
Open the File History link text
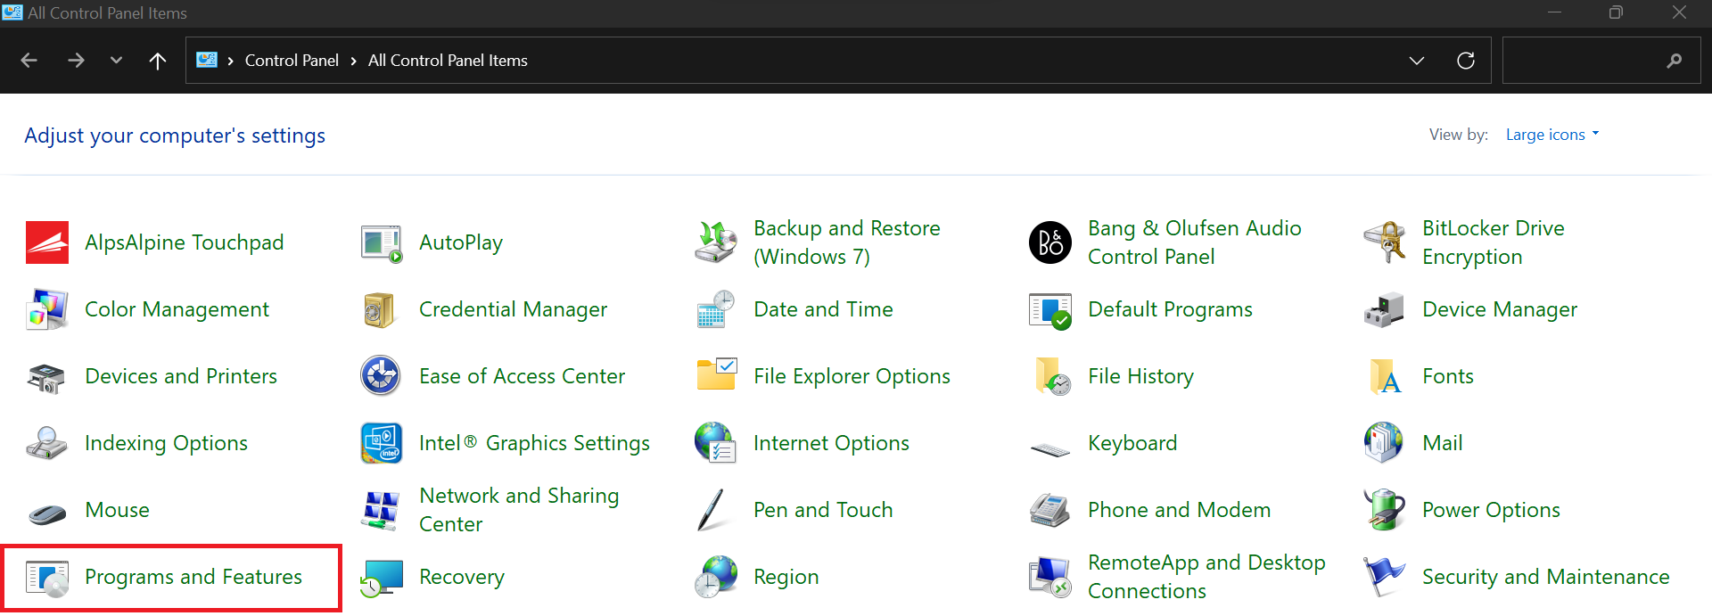tap(1140, 376)
